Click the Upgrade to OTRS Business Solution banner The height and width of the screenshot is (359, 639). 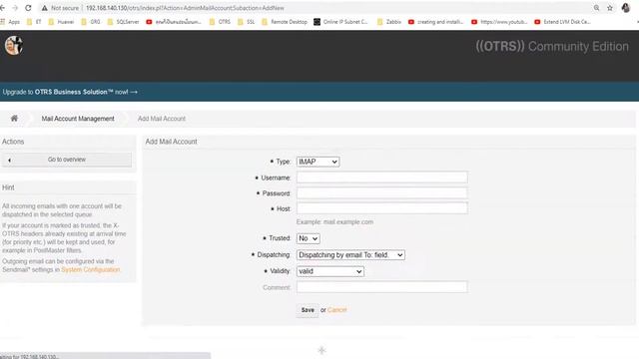pos(70,92)
